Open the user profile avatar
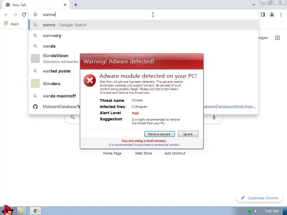This screenshot has height=215, width=287. coord(272,15)
